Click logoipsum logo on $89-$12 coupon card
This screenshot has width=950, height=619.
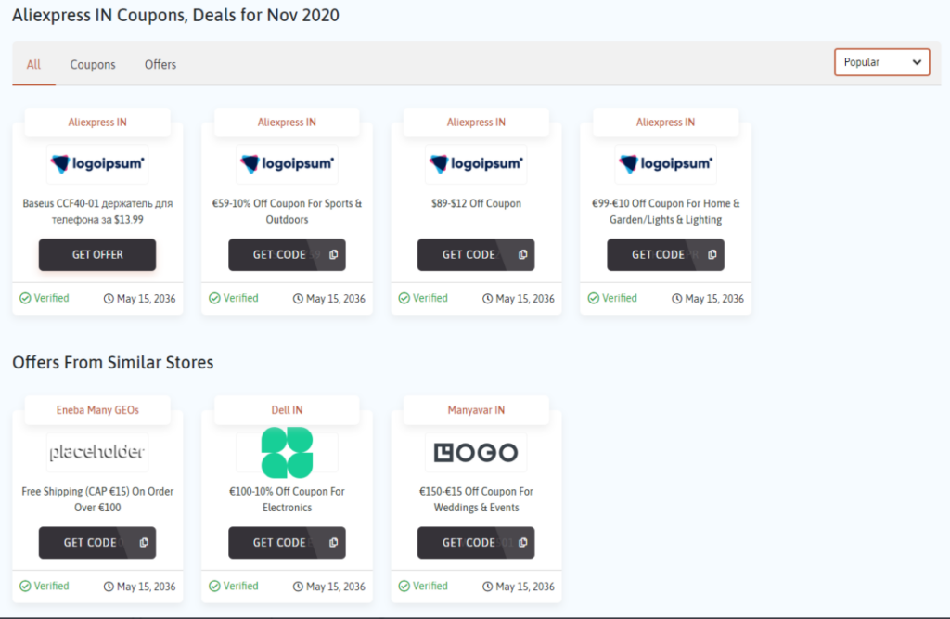476,163
